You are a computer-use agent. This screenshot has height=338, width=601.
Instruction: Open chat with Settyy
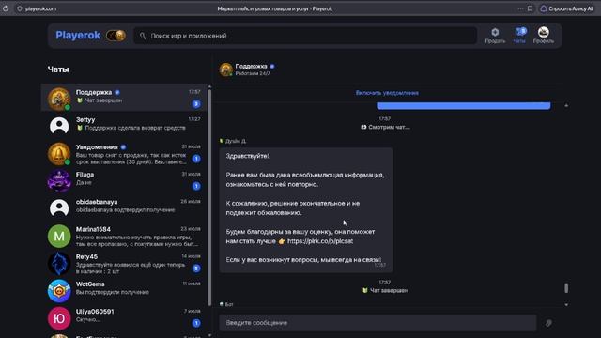[x=124, y=125]
